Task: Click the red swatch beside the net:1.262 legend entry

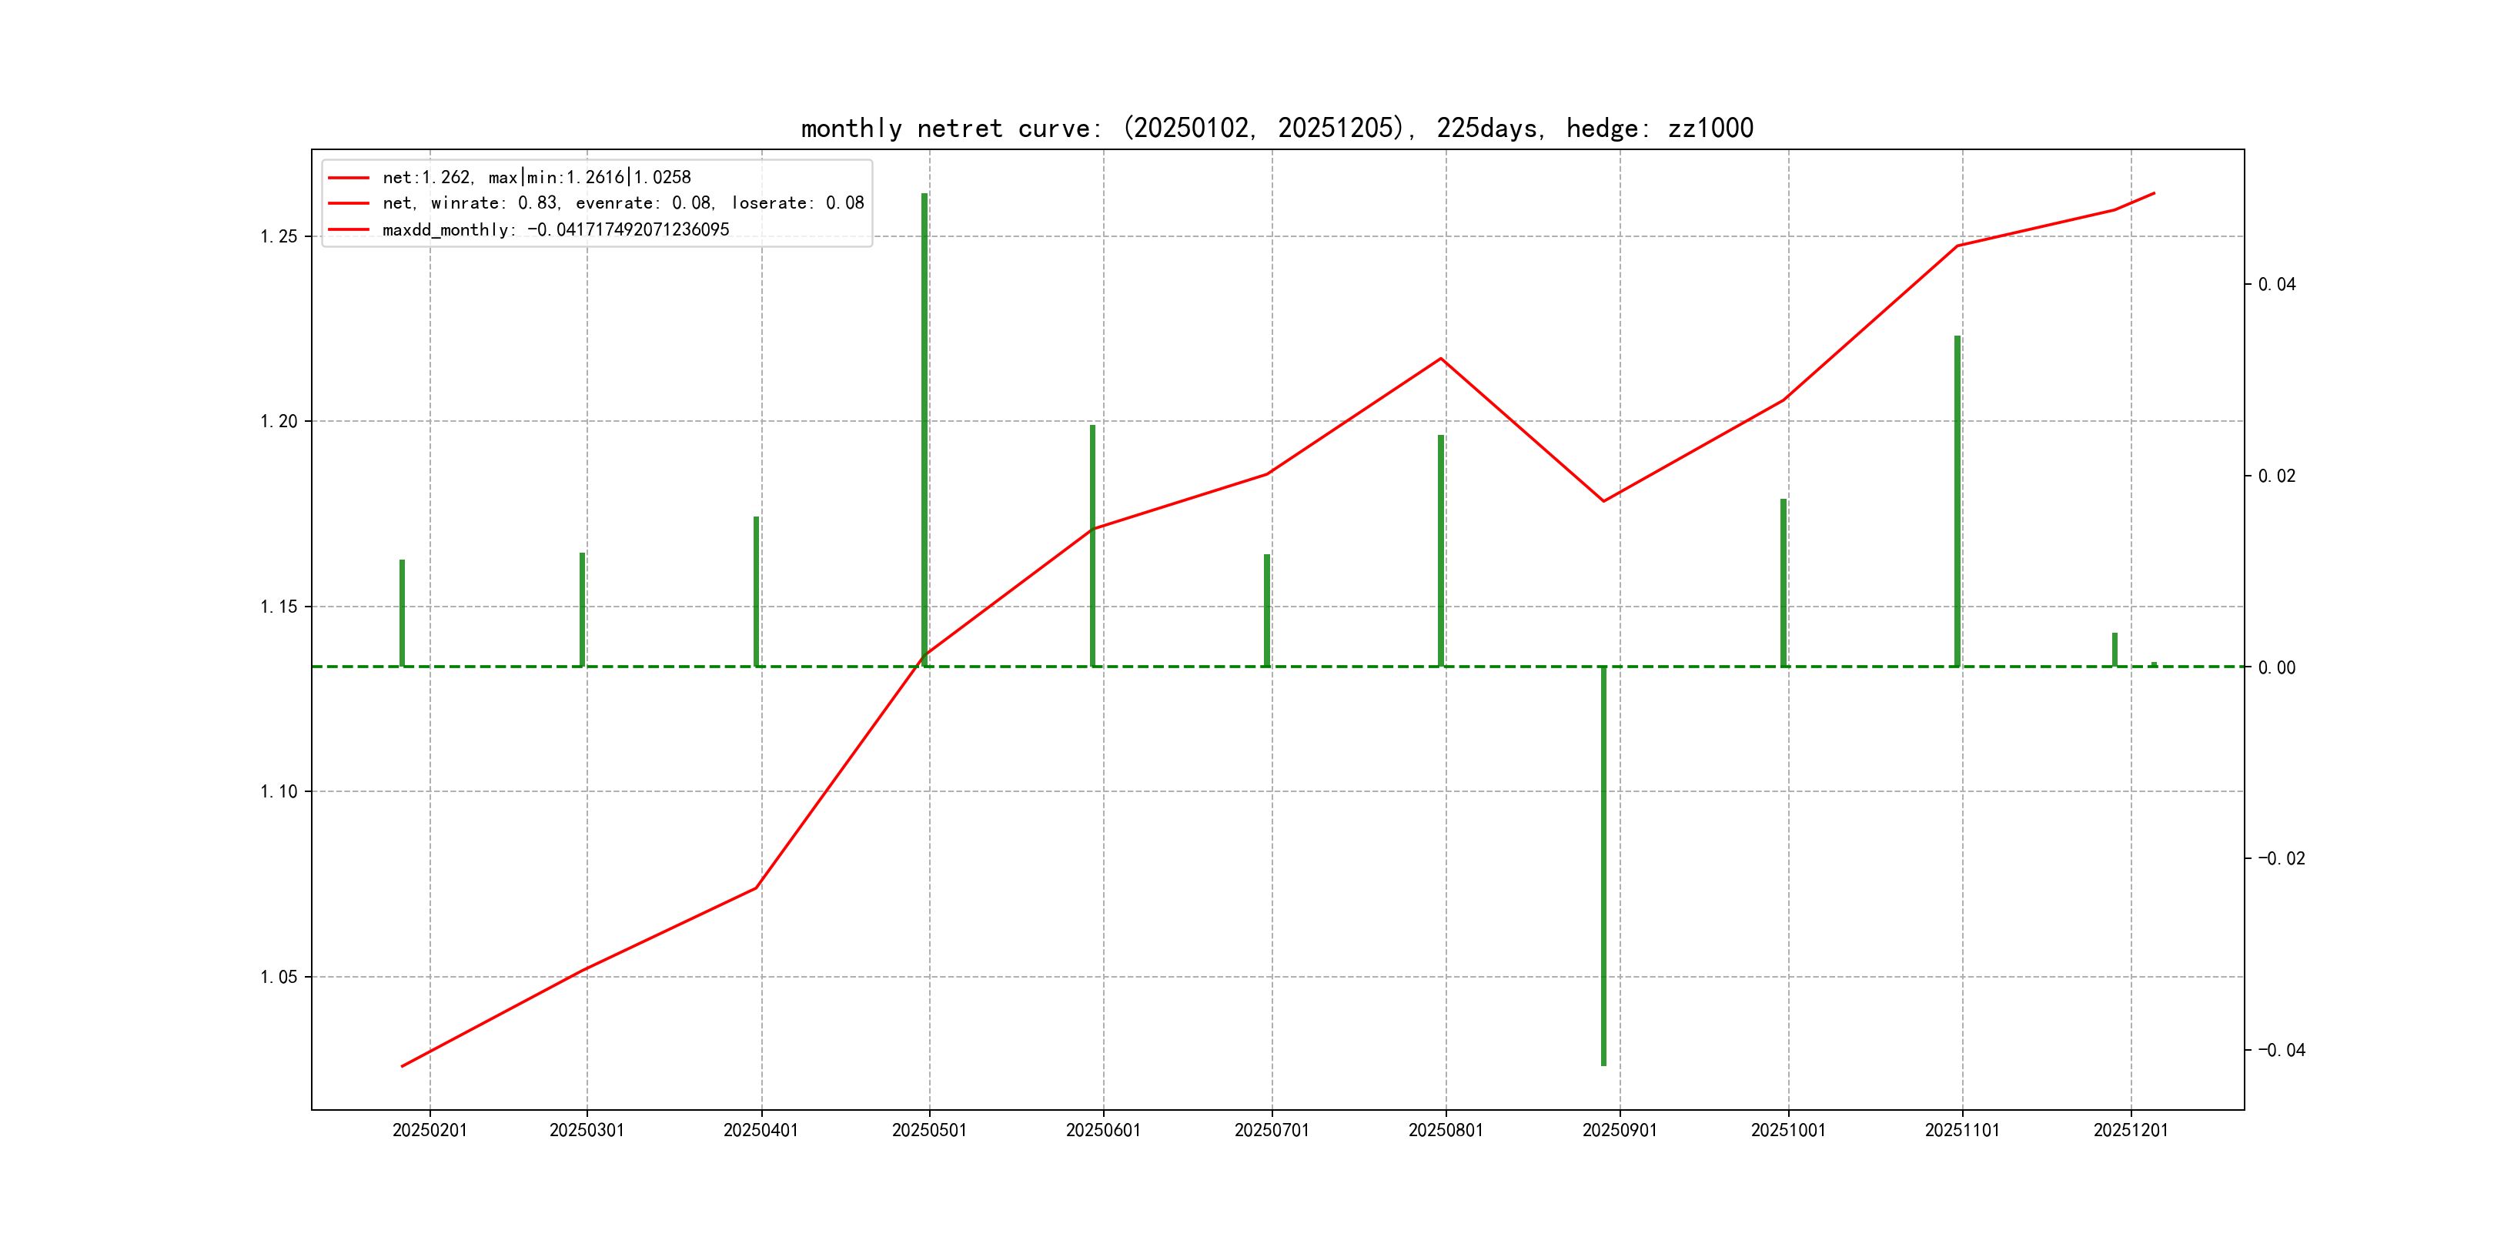Action: coord(349,178)
